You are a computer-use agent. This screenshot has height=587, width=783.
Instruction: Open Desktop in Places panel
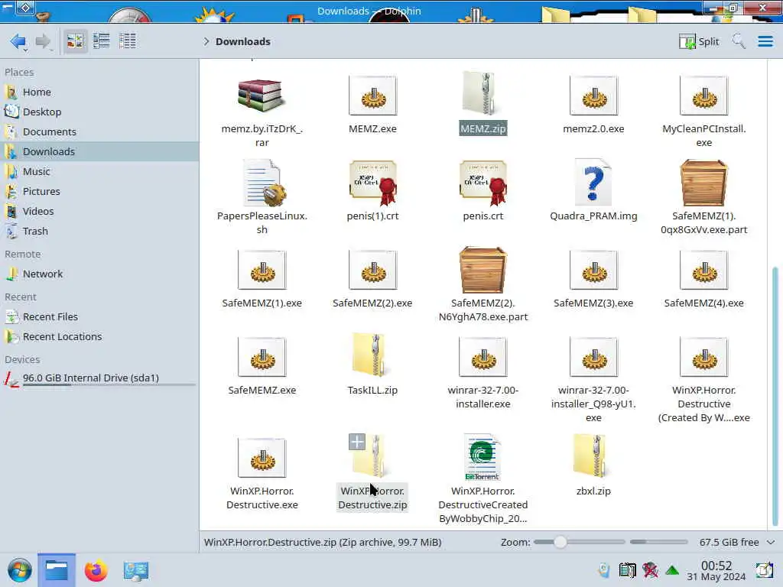point(99,112)
